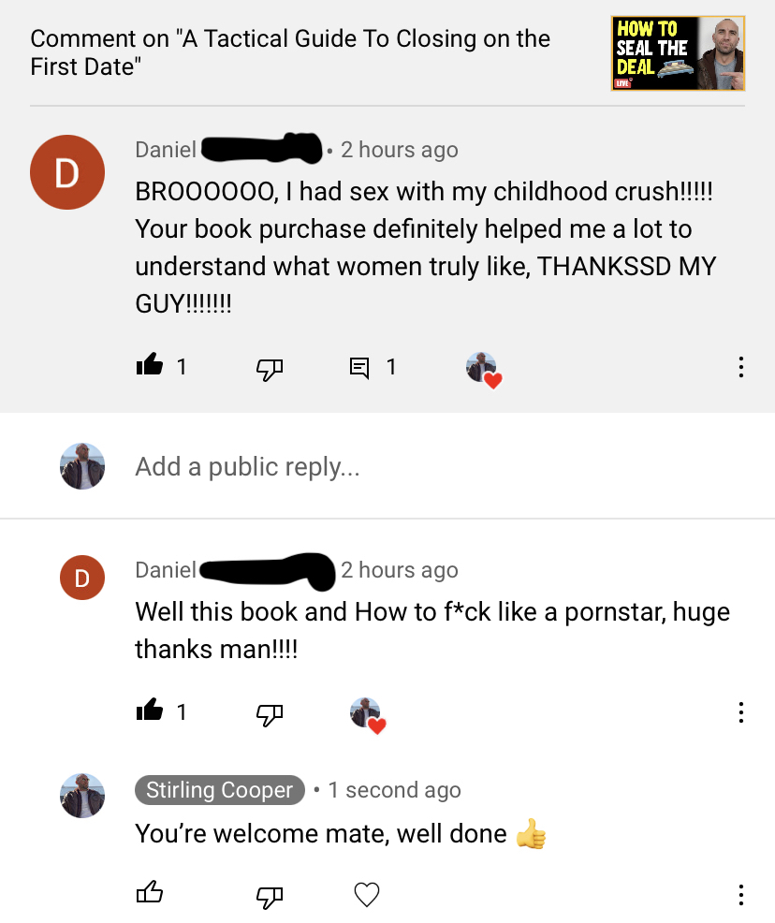This screenshot has height=923, width=775.
Task: Open Daniel's small avatar in reply thread
Action: click(82, 578)
